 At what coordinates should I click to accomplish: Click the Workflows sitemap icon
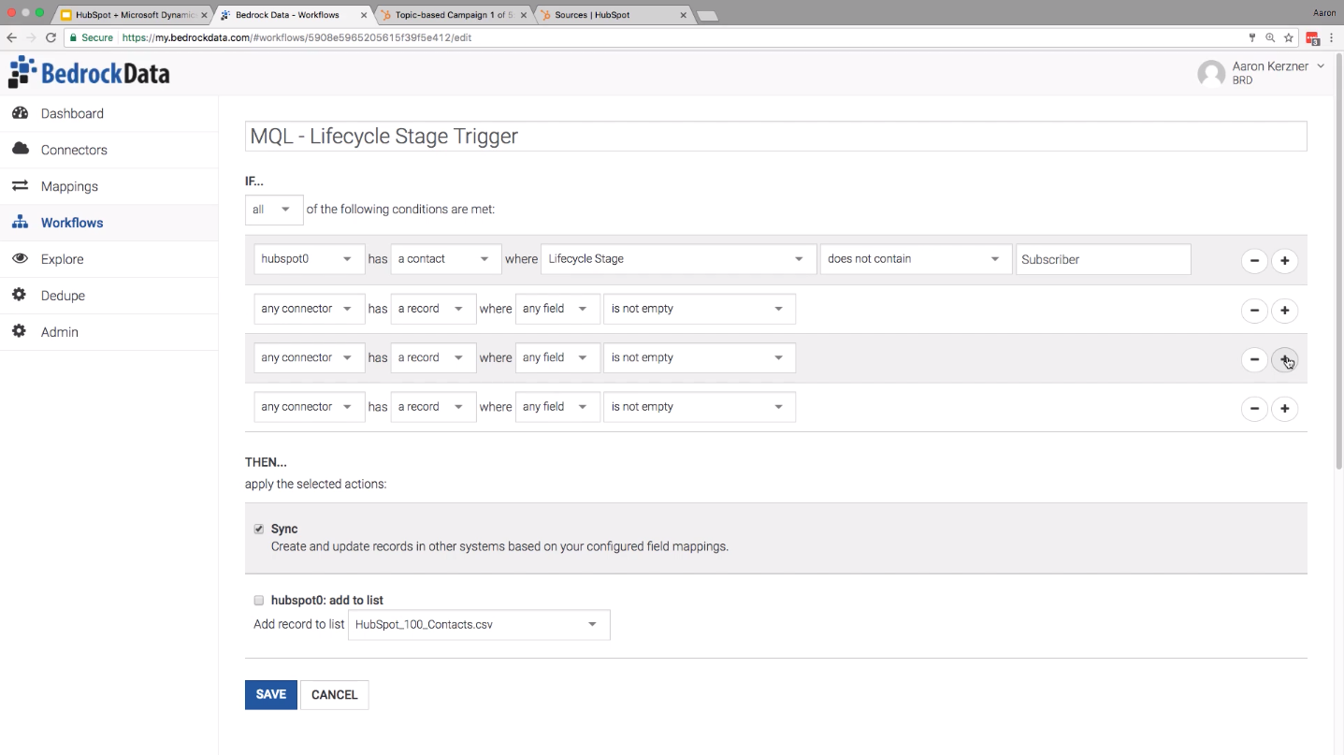coord(20,223)
